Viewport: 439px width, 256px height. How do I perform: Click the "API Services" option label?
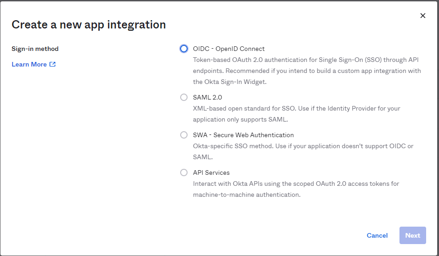click(x=211, y=173)
